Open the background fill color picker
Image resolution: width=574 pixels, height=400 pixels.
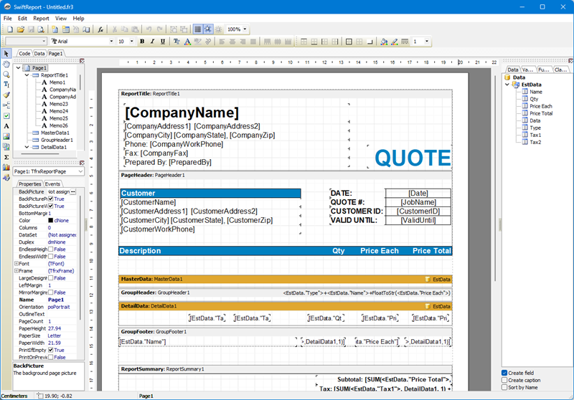click(x=384, y=42)
